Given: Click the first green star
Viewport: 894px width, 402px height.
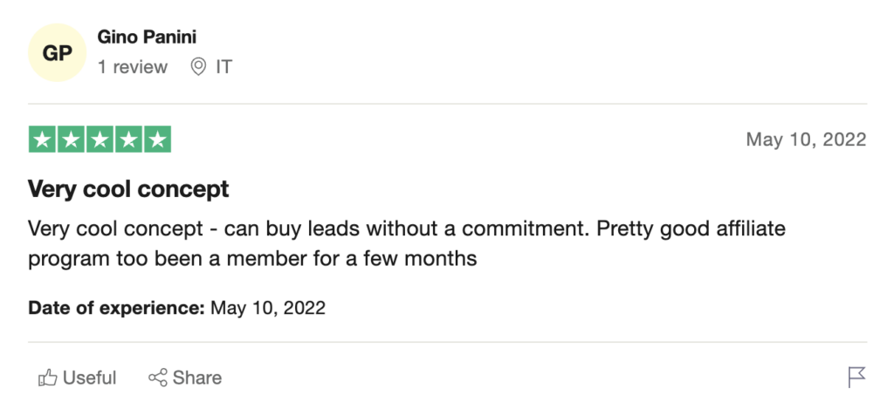Looking at the screenshot, I should 43,140.
